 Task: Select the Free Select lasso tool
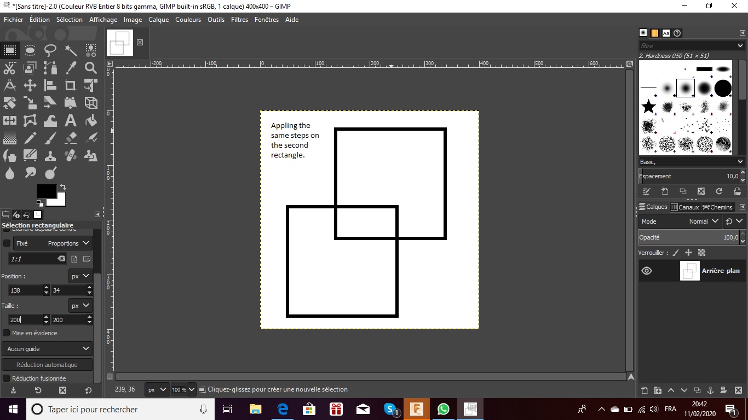point(50,51)
